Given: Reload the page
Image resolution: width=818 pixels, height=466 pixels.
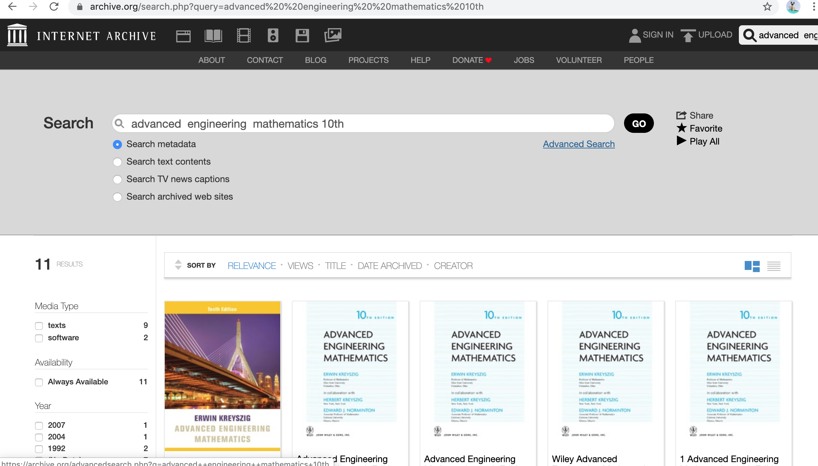Looking at the screenshot, I should 54,6.
